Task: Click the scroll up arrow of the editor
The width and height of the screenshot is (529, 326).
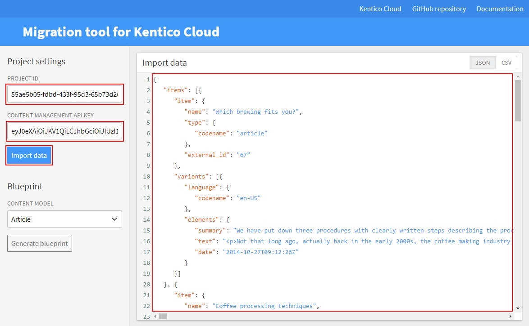Action: coord(518,77)
